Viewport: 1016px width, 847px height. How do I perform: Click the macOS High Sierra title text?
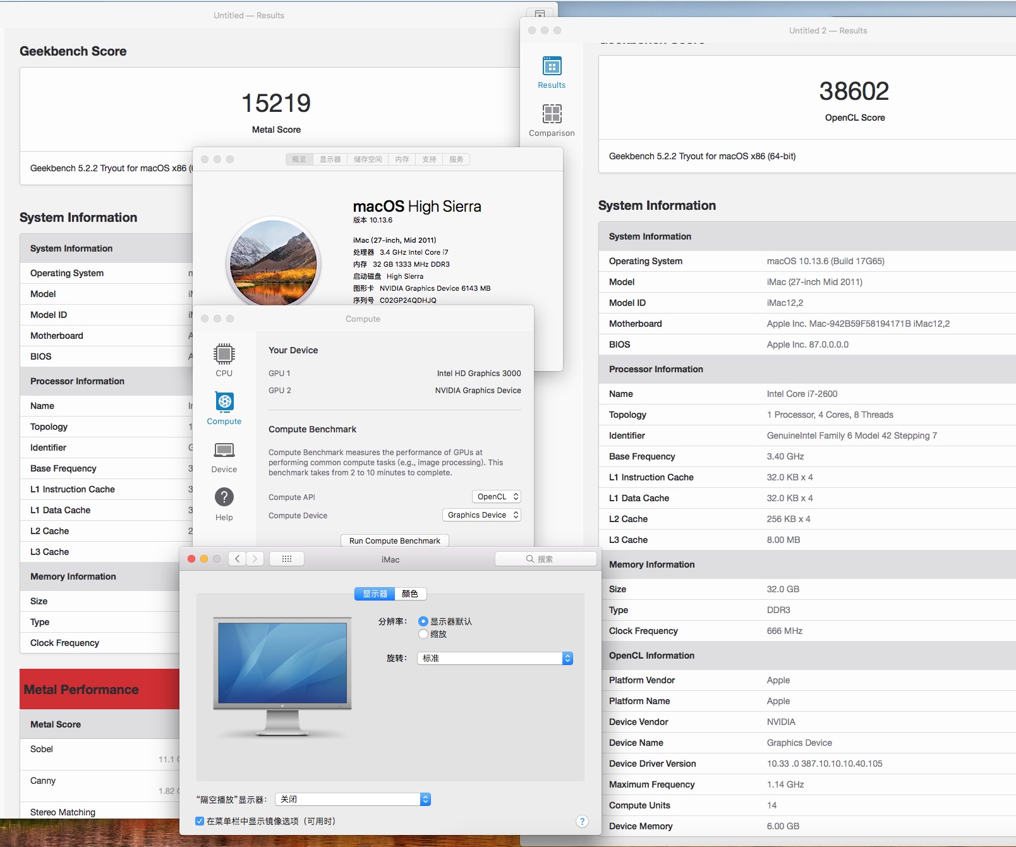(417, 207)
